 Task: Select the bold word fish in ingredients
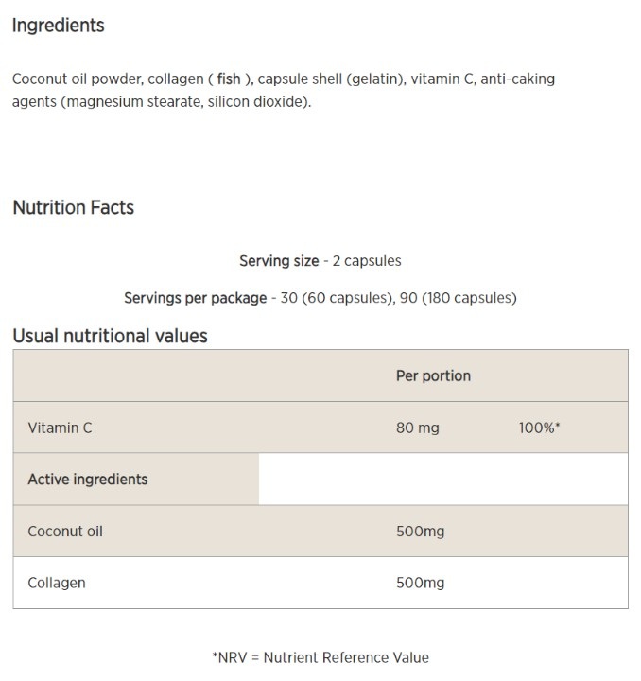228,79
